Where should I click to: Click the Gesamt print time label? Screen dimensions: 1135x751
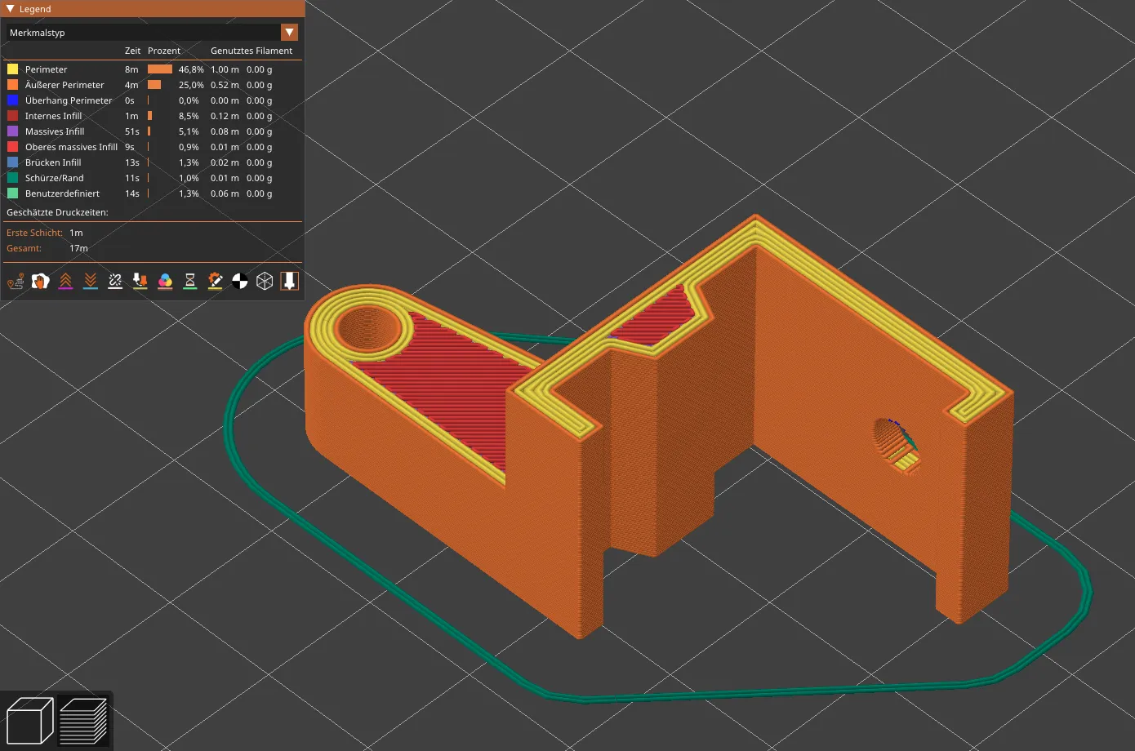[24, 248]
